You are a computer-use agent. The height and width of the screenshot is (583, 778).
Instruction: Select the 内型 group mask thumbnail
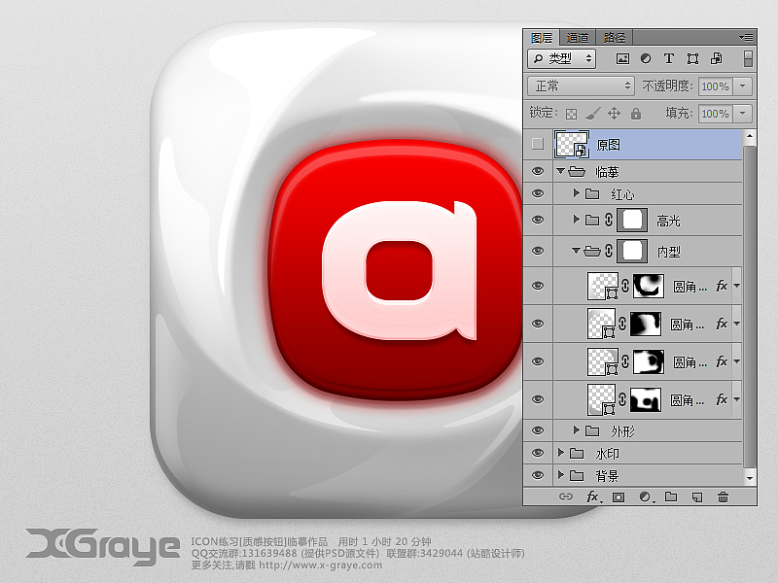coord(632,252)
